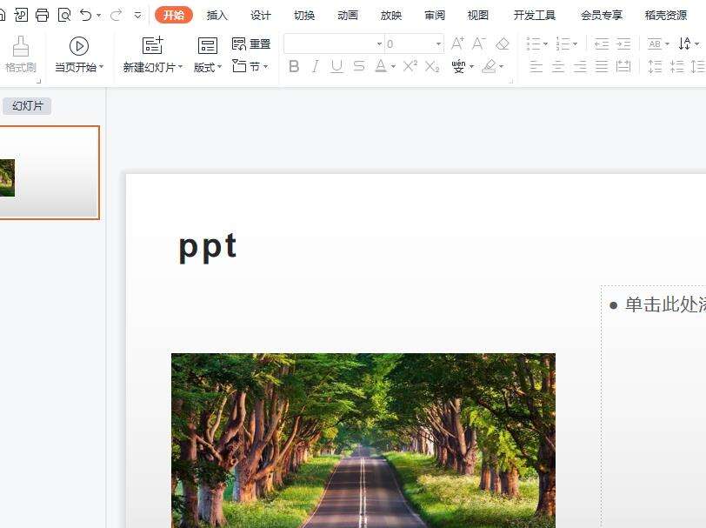
Task: Open the 动画 tab
Action: (x=348, y=16)
